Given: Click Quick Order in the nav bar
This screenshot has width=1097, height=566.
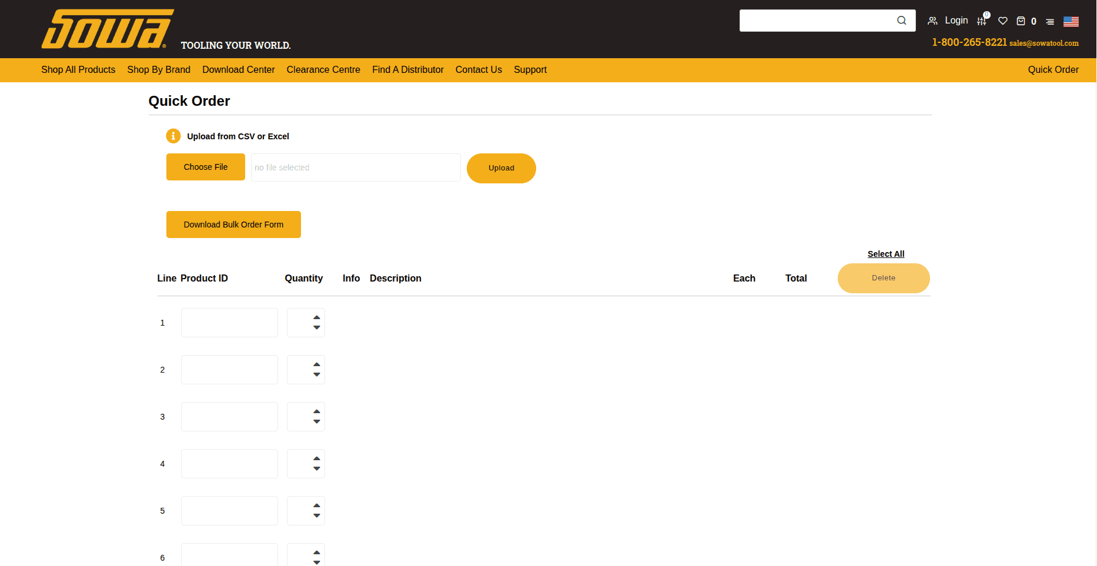Looking at the screenshot, I should coord(1053,69).
